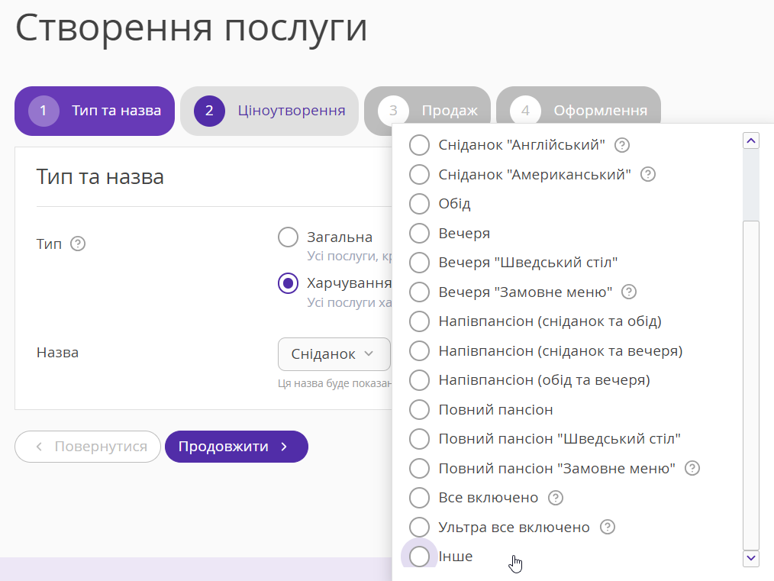The image size is (774, 581).
Task: Choose the Все включено option
Action: pos(419,498)
